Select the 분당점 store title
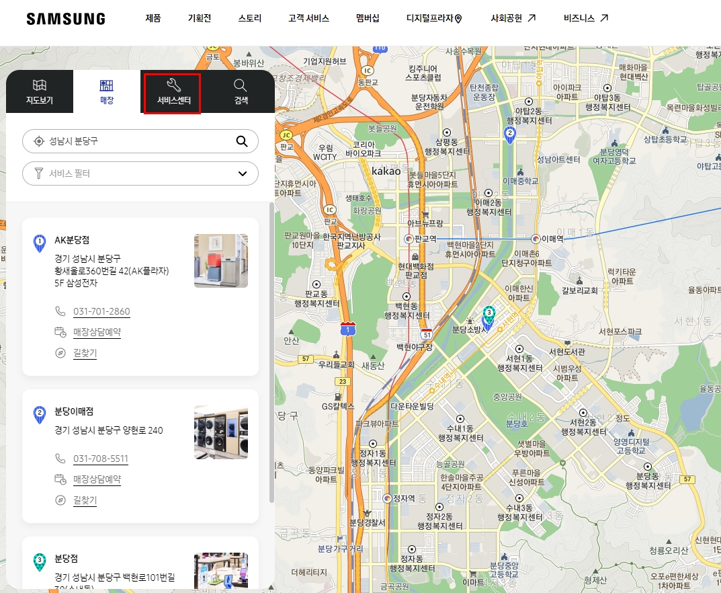The image size is (721, 593). point(67,559)
